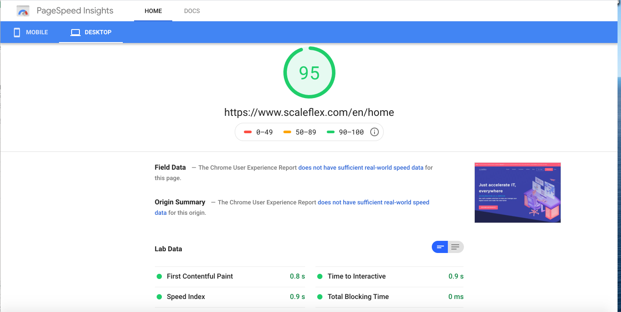Click the mobile phone icon
This screenshot has width=621, height=312.
point(17,33)
